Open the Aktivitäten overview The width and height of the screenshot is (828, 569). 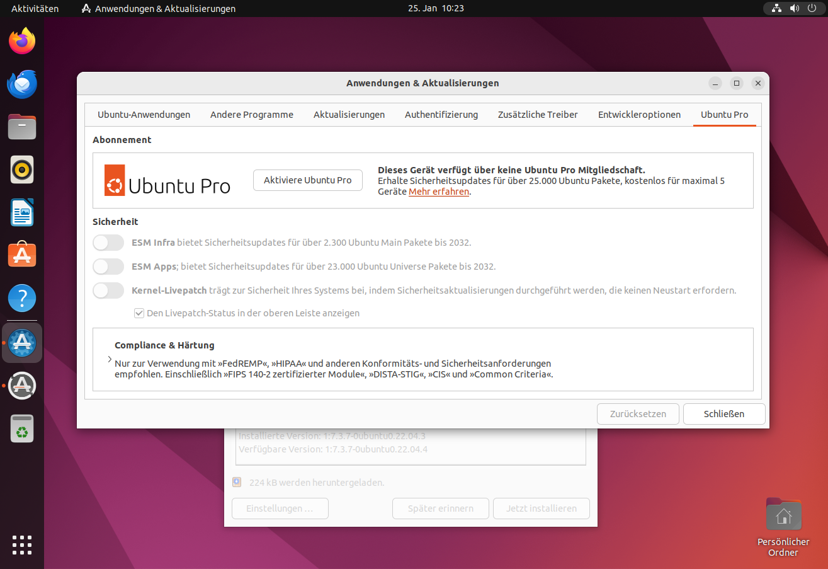pos(35,9)
